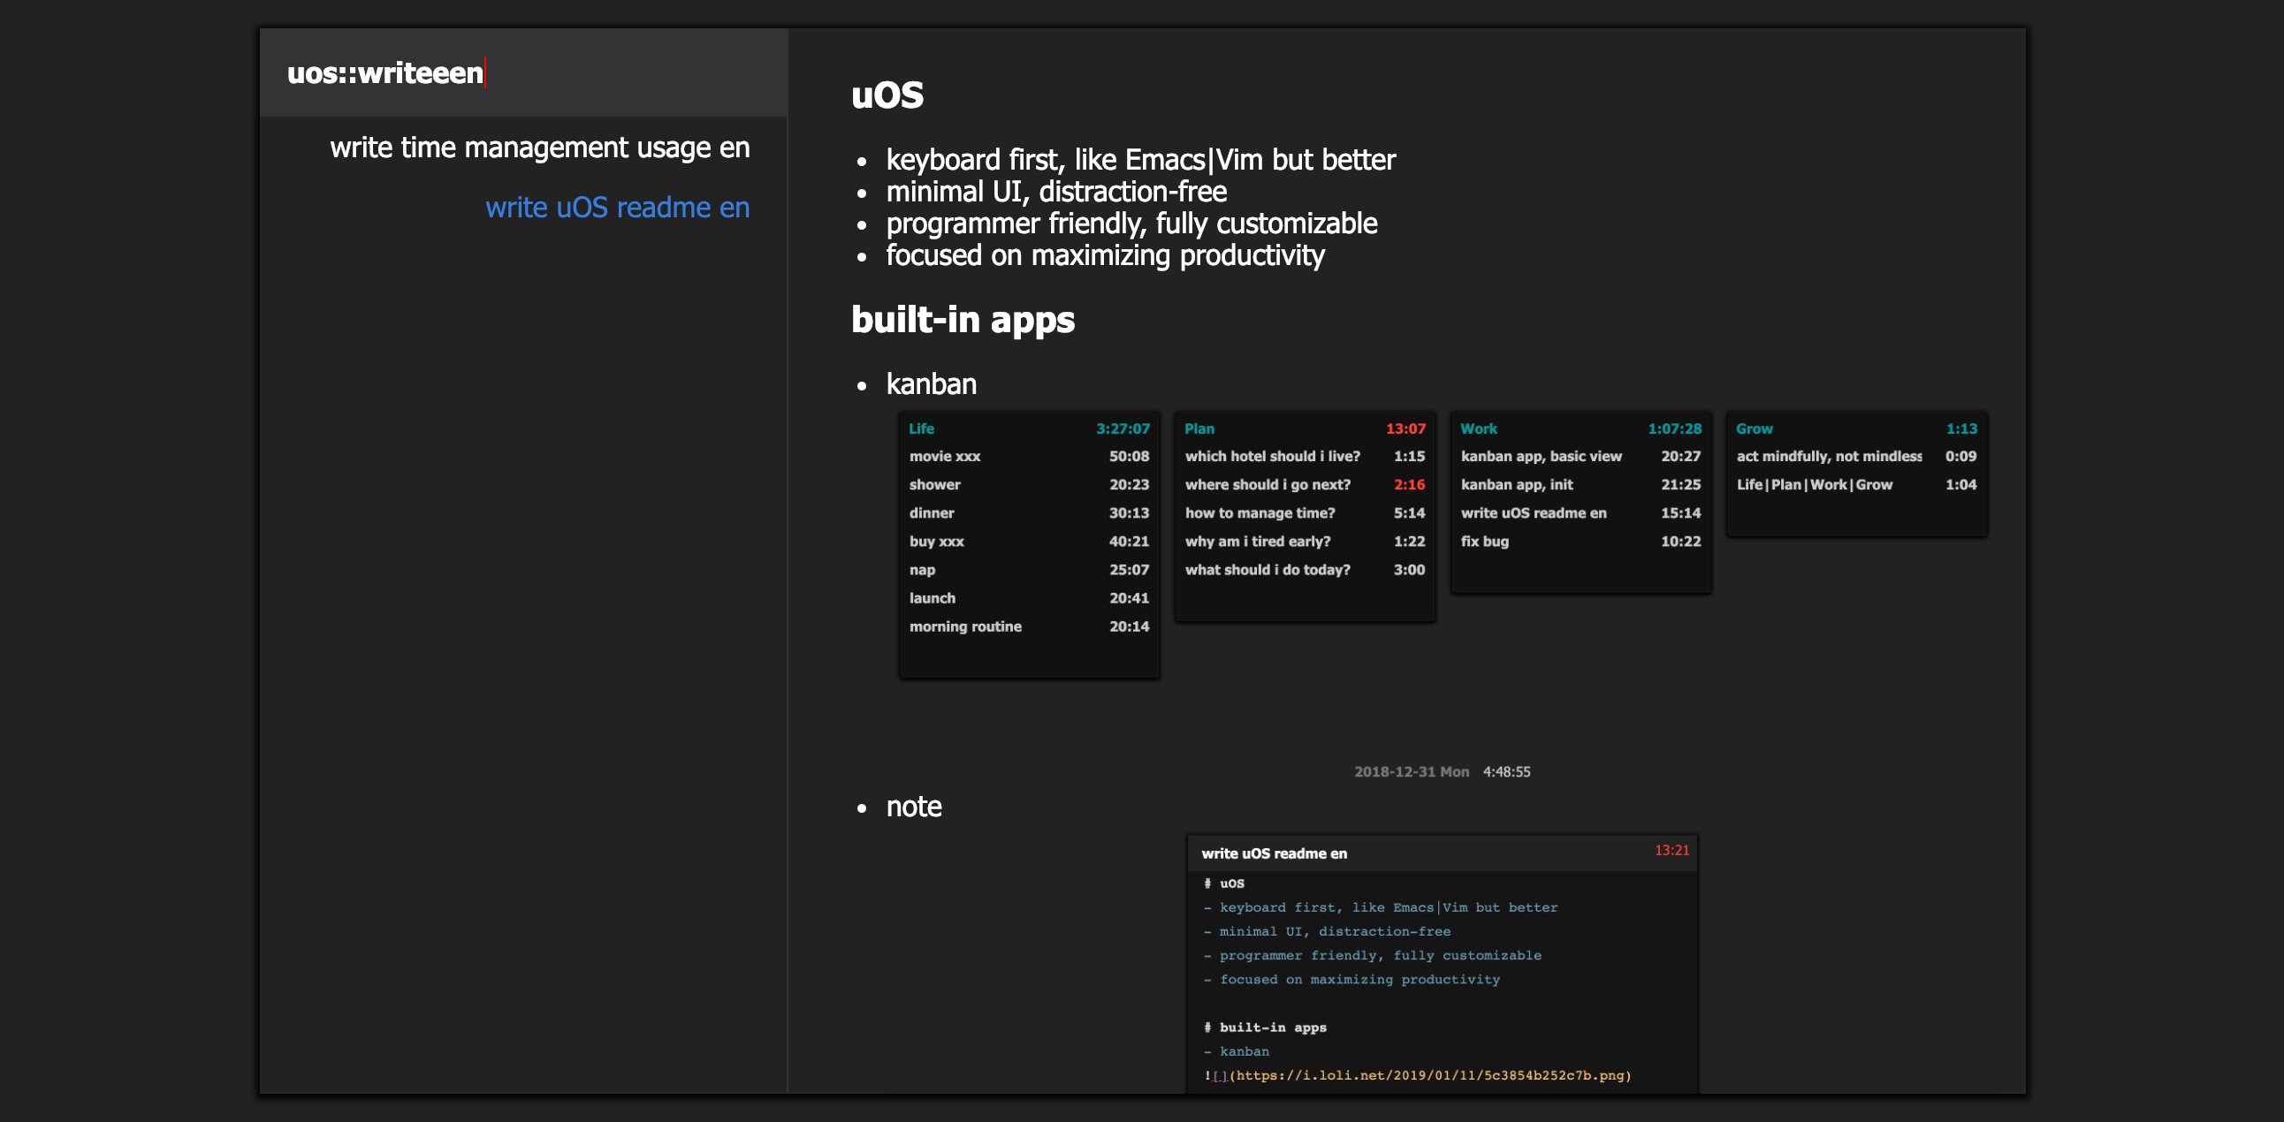Click the 'morning routine' life card

tap(964, 626)
